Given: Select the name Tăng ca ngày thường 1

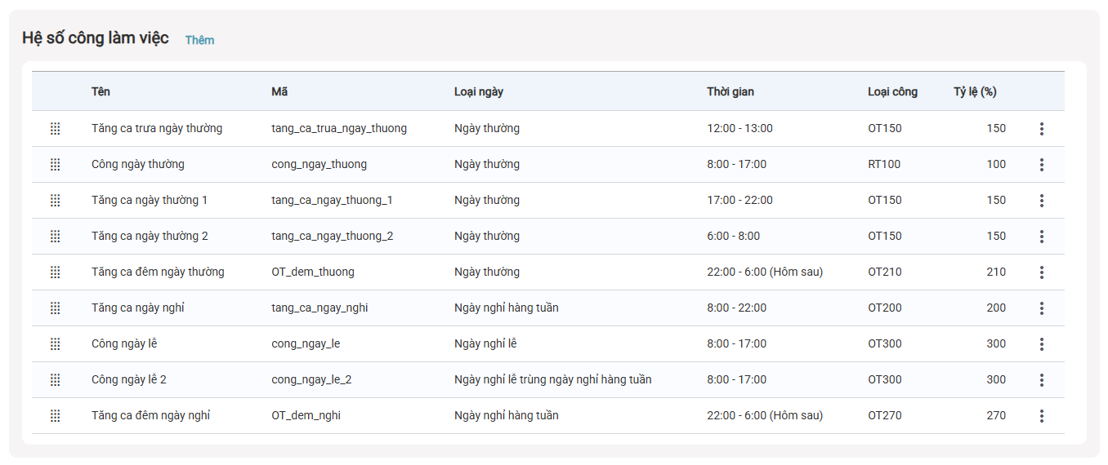Looking at the screenshot, I should [x=150, y=200].
